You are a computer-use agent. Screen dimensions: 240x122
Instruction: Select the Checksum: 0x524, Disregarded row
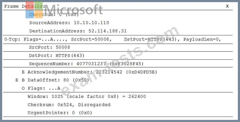coord(69,105)
